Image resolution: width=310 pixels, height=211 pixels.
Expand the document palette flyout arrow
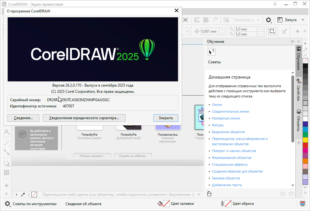(16, 195)
